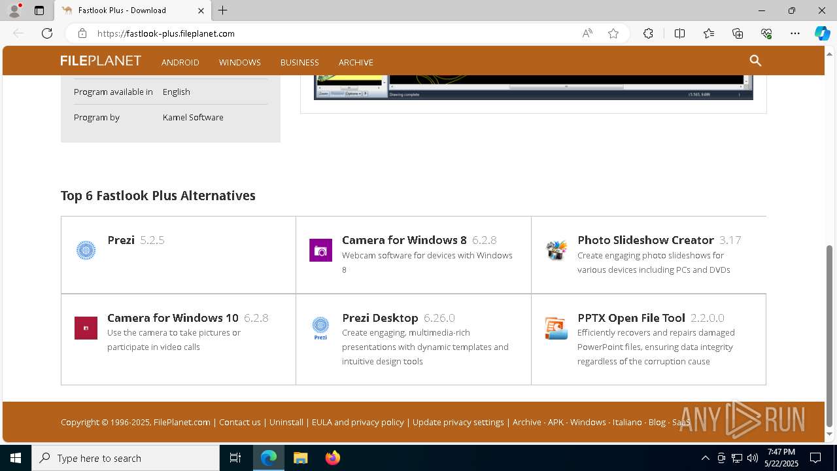
Task: Open the Favorites list icon
Action: pyautogui.click(x=709, y=33)
